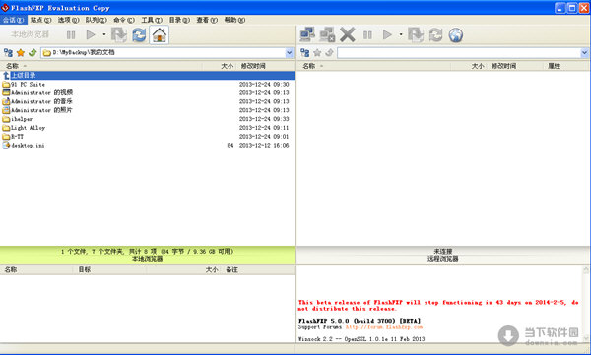Open the 命令 menu

pos(124,20)
